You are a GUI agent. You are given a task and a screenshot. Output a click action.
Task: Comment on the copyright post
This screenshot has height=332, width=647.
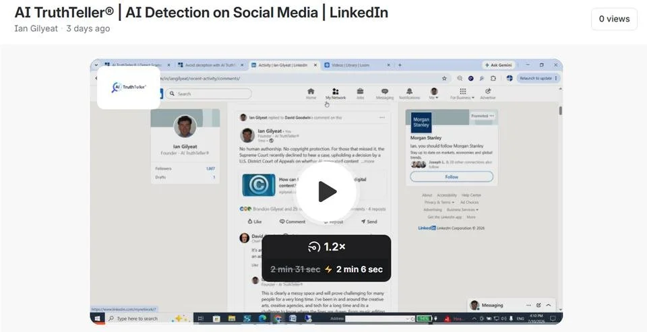point(292,222)
